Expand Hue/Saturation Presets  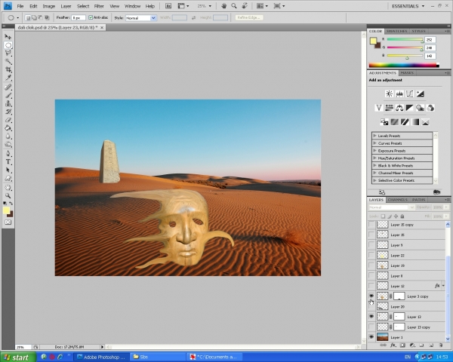click(374, 158)
